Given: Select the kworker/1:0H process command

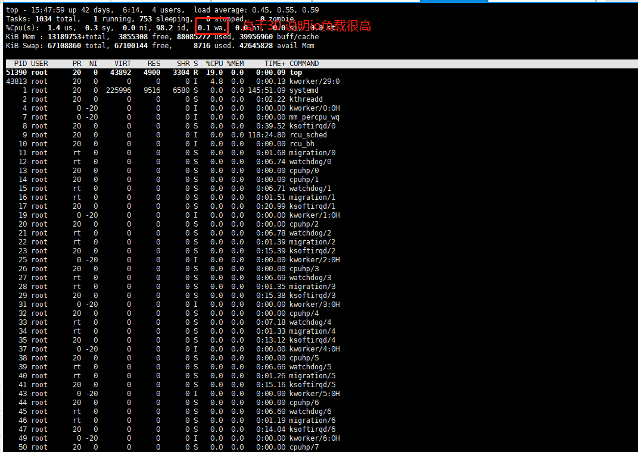Looking at the screenshot, I should tap(315, 216).
